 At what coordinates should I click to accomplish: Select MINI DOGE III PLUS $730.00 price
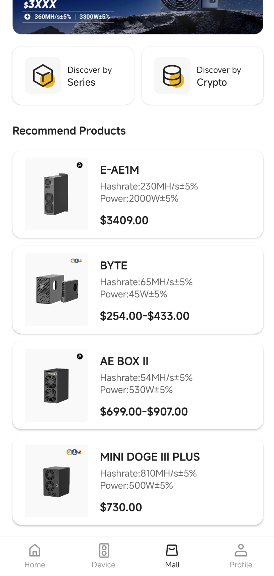(x=121, y=507)
